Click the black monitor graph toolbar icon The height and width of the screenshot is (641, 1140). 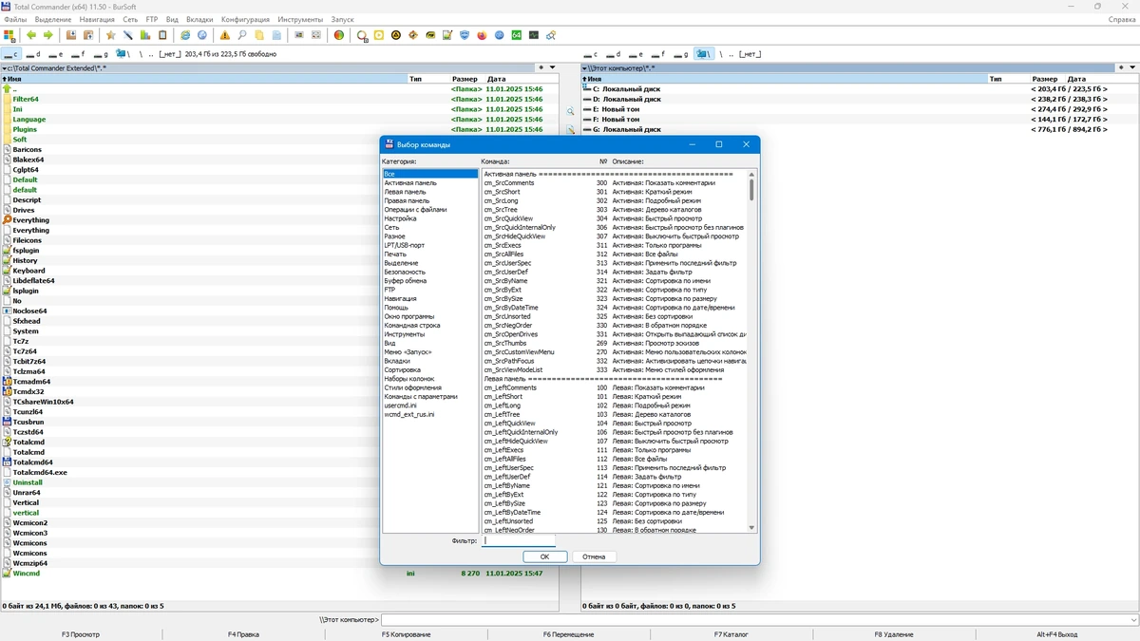(534, 35)
